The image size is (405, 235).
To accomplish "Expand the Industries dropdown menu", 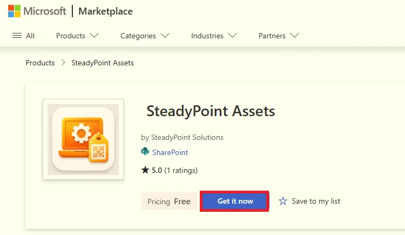I will (x=214, y=36).
